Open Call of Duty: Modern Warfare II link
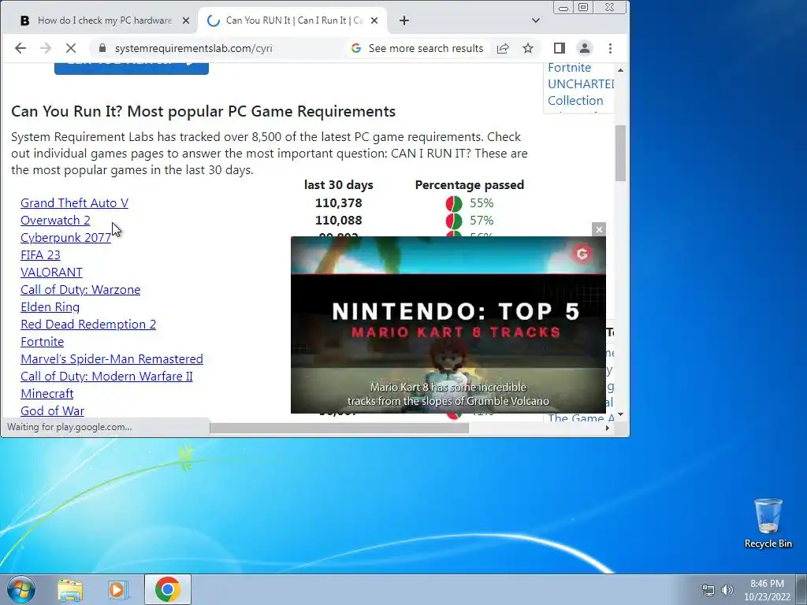Viewport: 807px width, 605px height. pyautogui.click(x=106, y=376)
